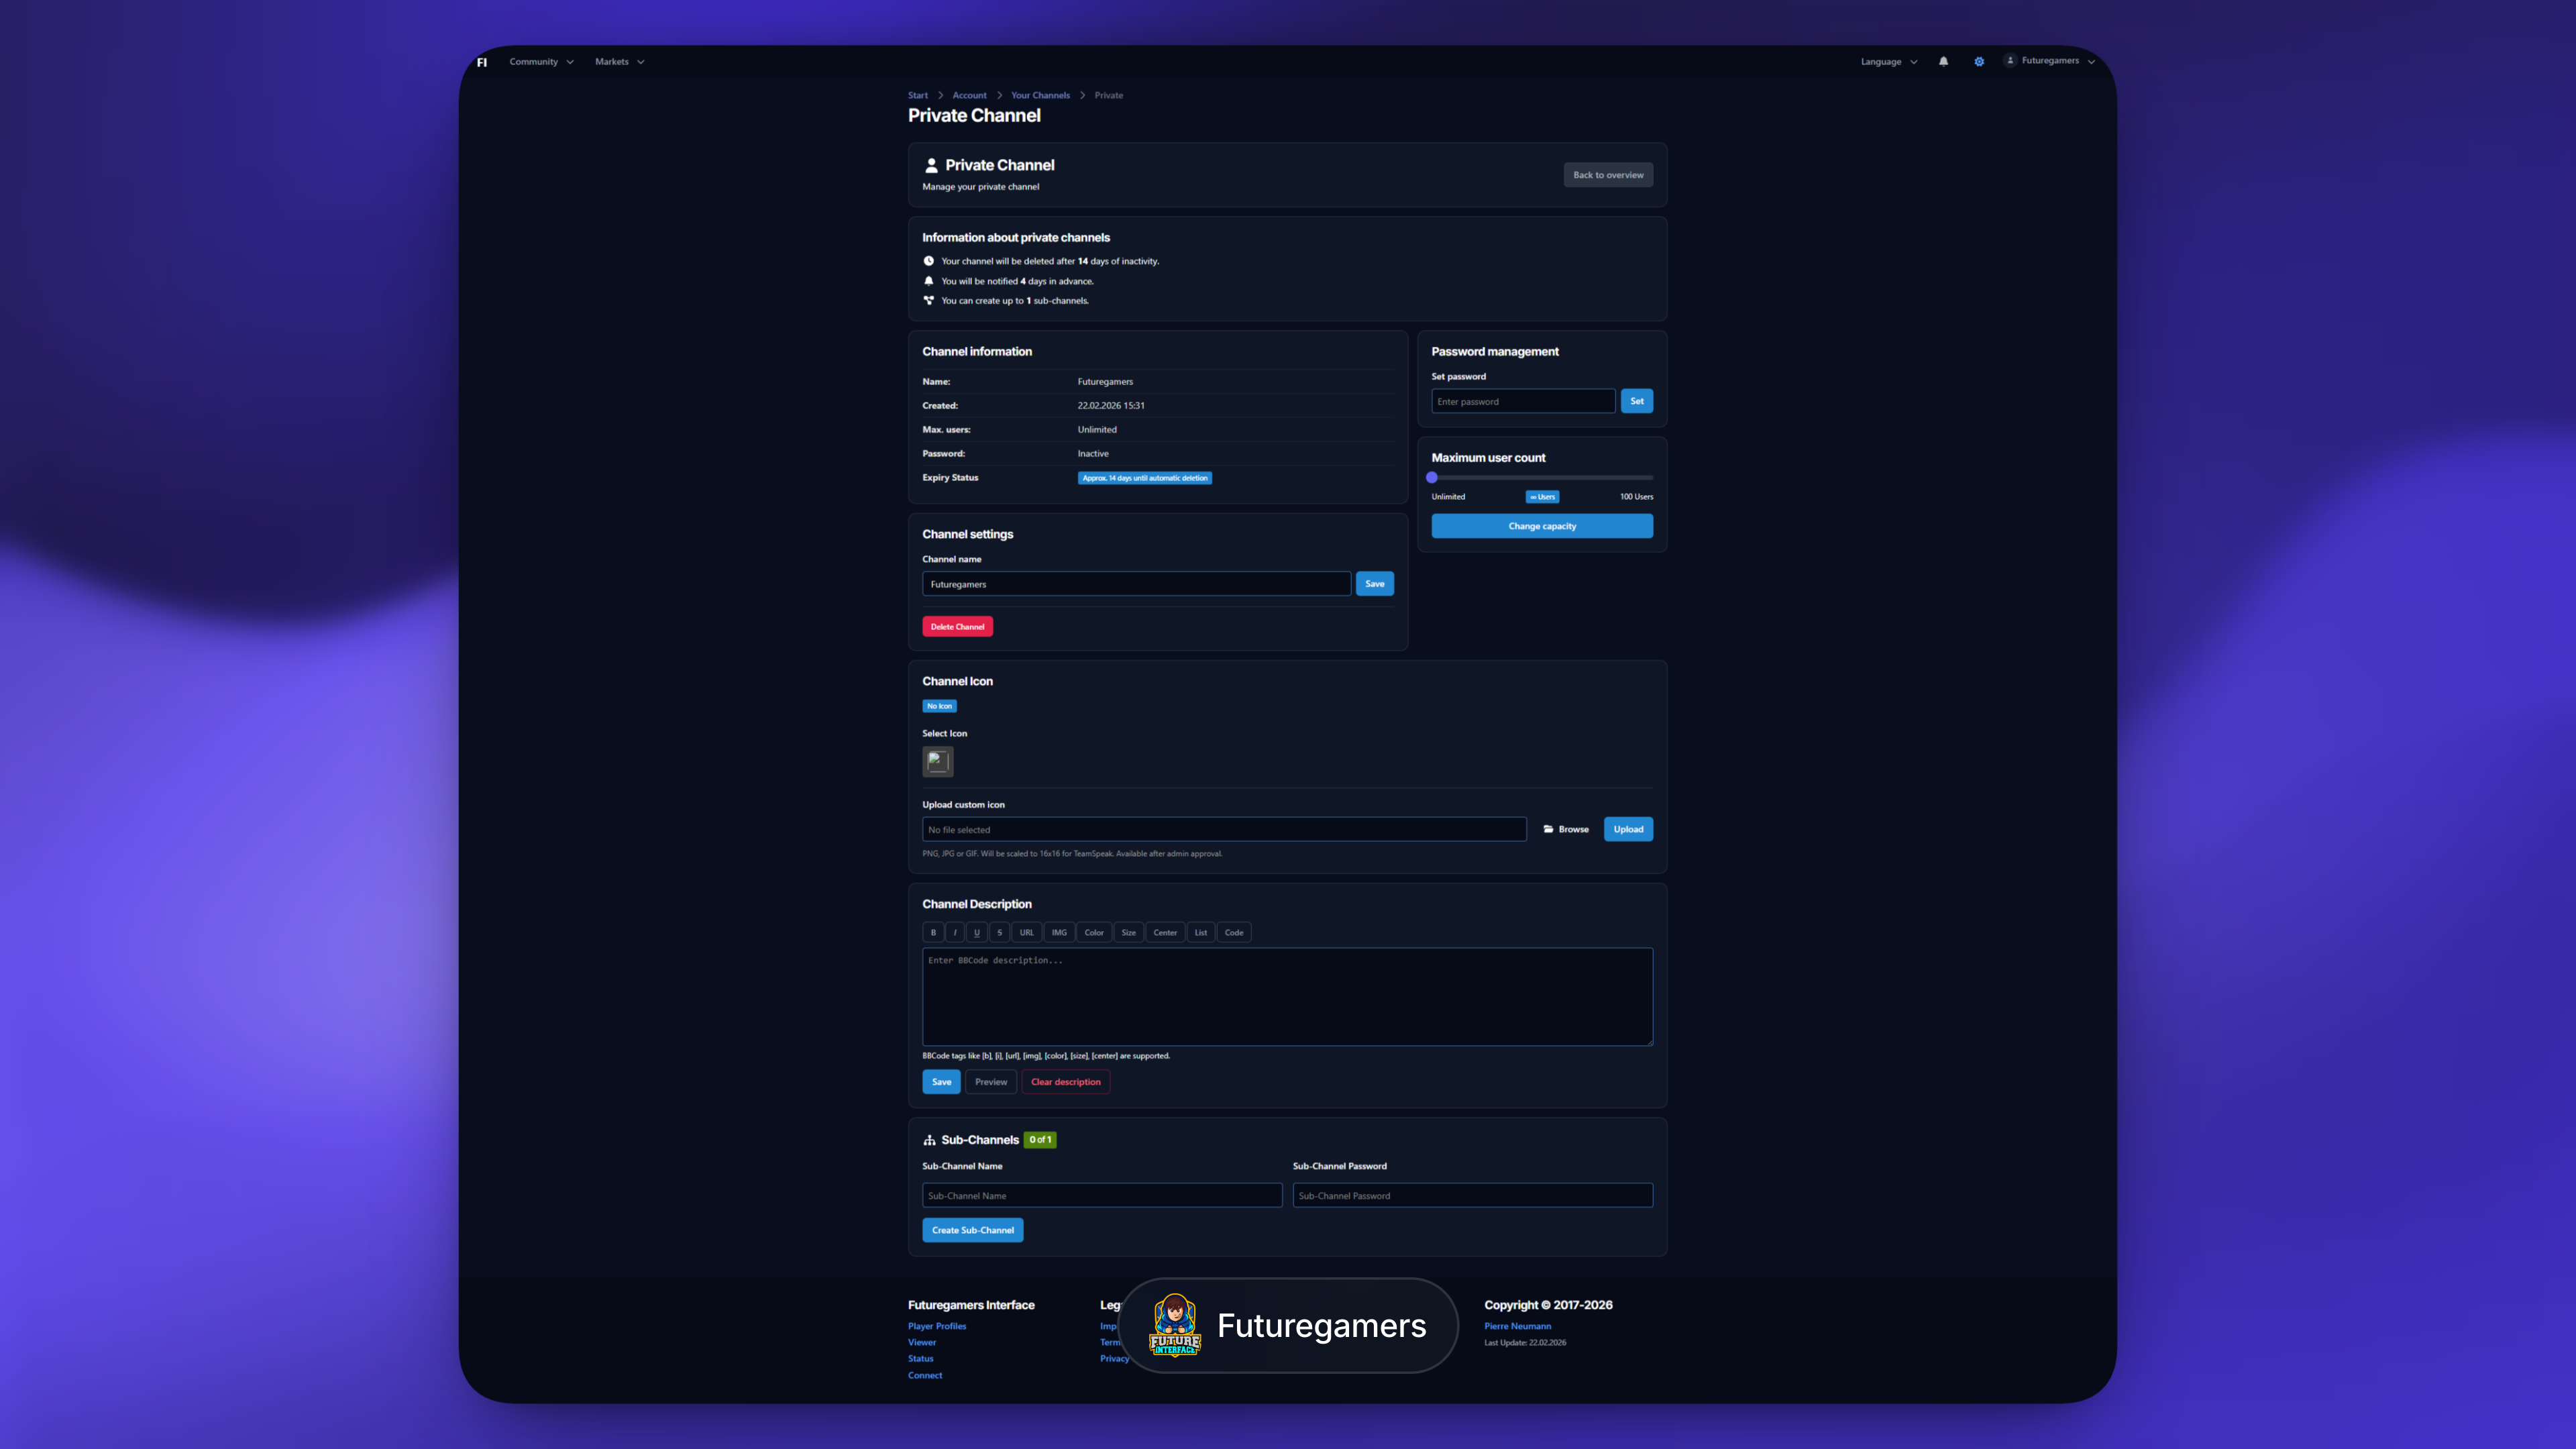Image resolution: width=2576 pixels, height=1449 pixels.
Task: Open the notifications bell
Action: tap(1943, 61)
